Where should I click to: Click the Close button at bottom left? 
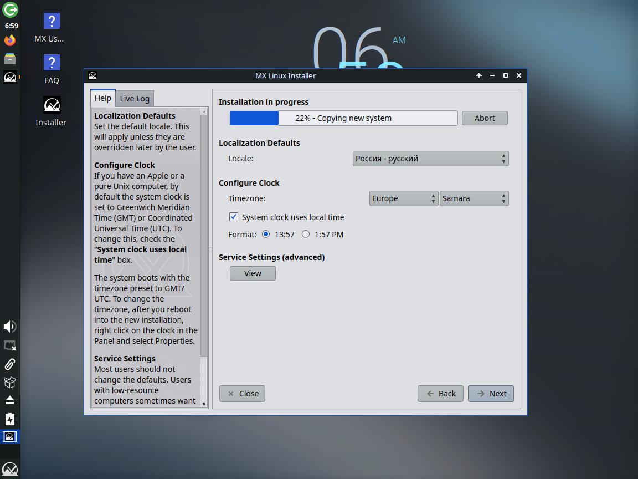coord(242,394)
